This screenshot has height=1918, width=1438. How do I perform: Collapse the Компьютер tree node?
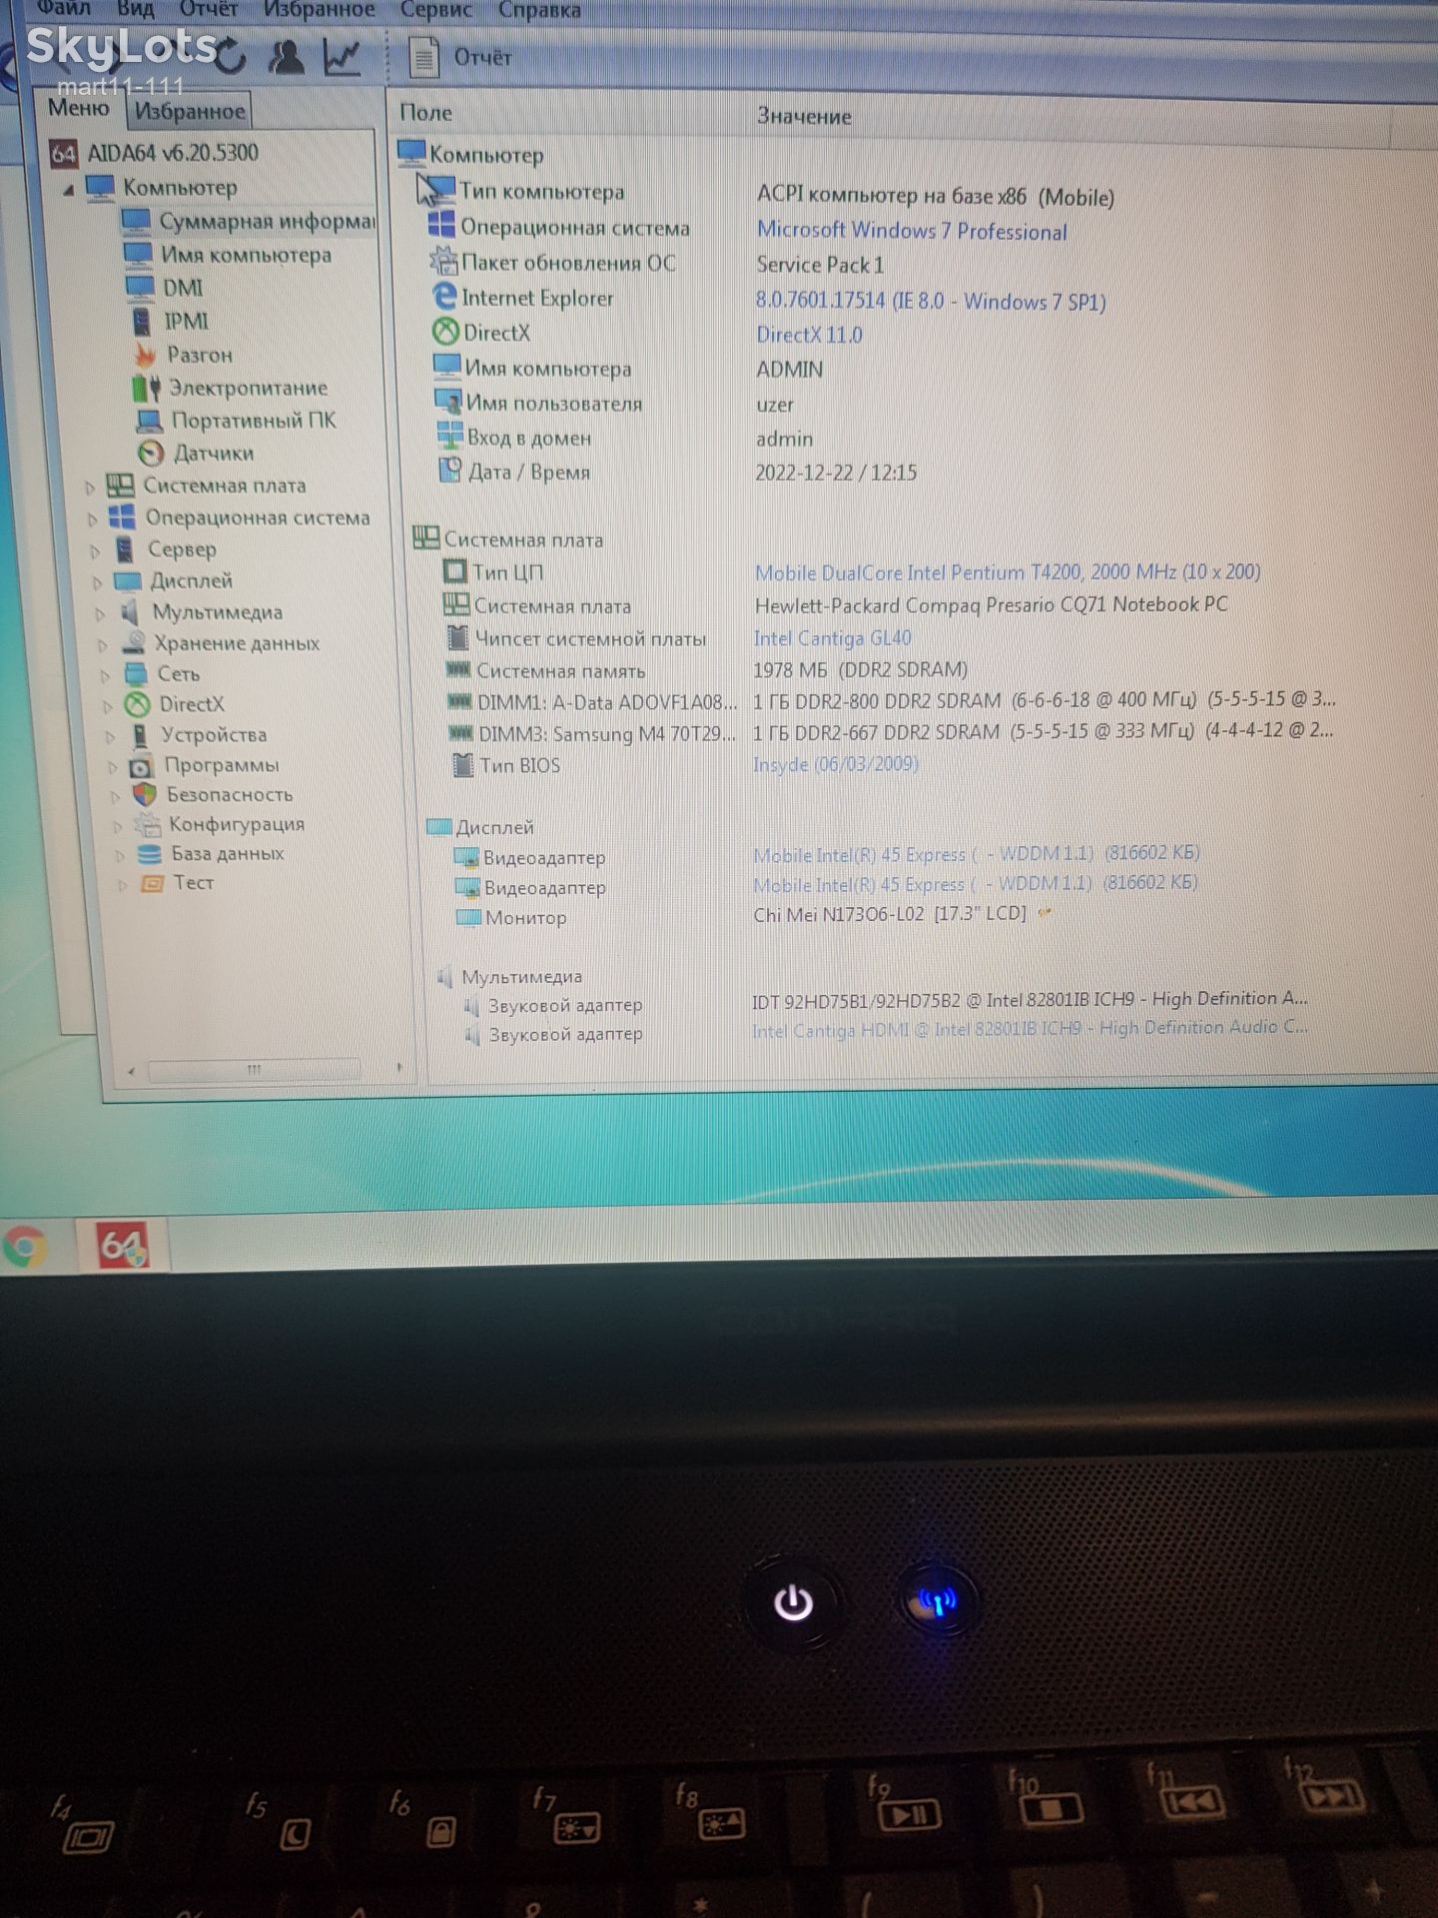[68, 189]
